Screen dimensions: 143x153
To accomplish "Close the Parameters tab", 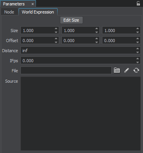I will (33, 4).
